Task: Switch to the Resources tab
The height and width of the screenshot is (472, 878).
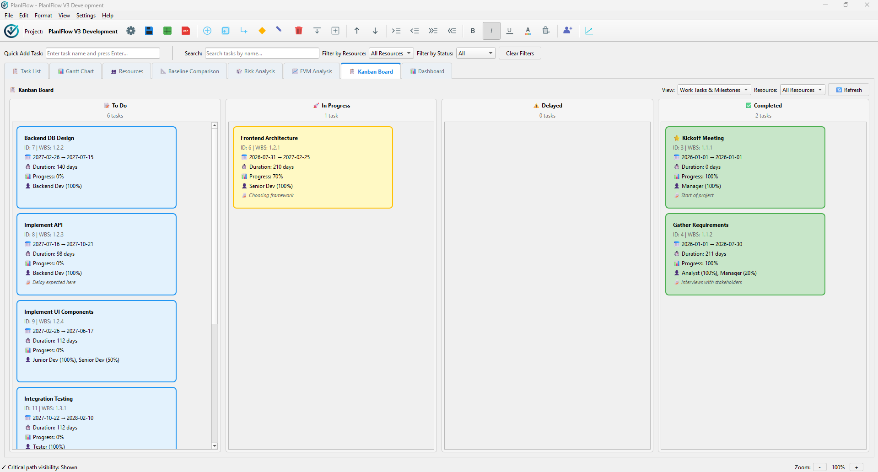Action: point(127,71)
